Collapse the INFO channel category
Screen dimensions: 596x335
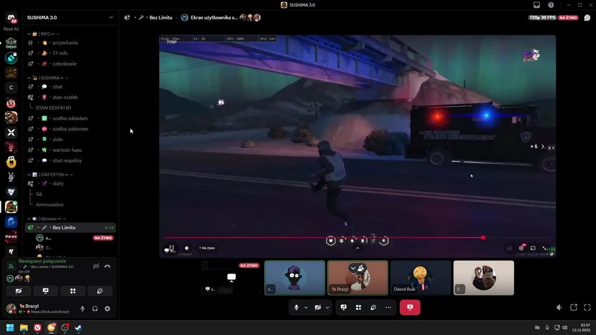tap(43, 34)
